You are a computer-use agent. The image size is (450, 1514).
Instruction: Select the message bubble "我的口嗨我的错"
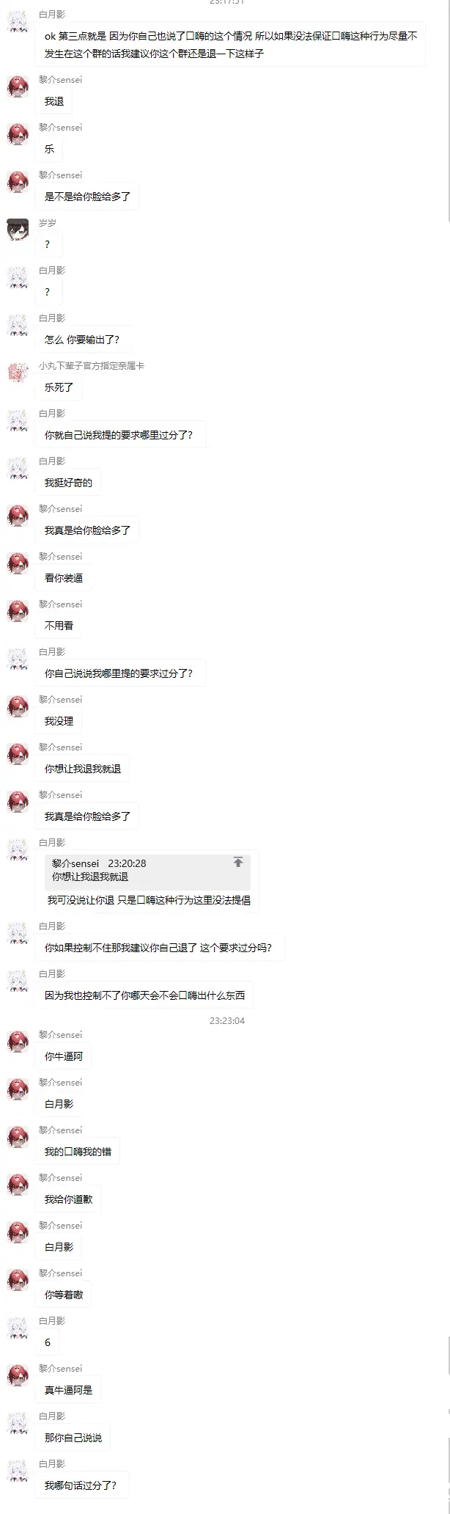tap(78, 1152)
